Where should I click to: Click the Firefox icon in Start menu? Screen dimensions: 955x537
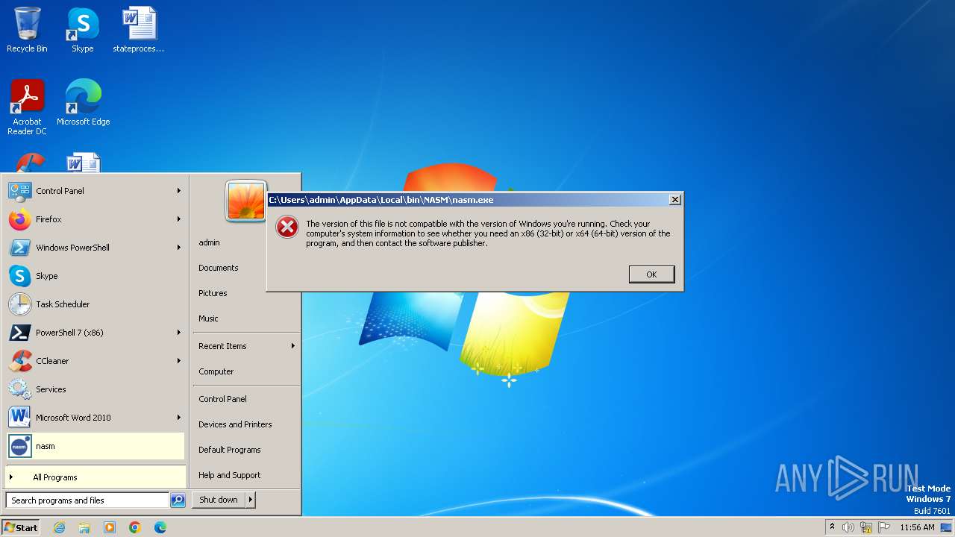(19, 219)
